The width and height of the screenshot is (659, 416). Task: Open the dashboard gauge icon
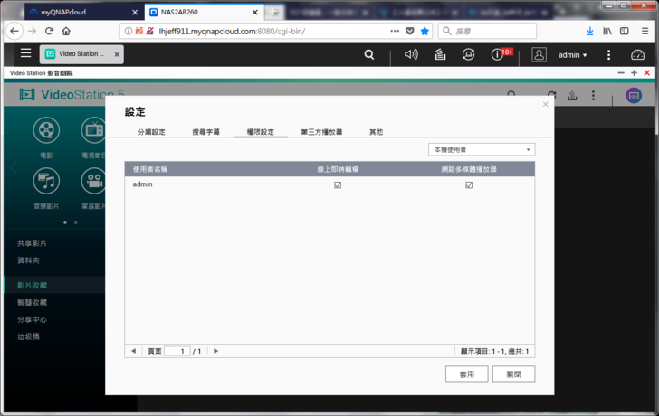pos(637,55)
